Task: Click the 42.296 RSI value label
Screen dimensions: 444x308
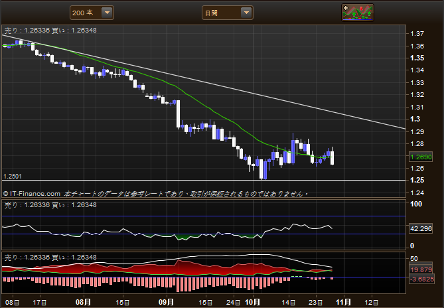Action: point(421,228)
